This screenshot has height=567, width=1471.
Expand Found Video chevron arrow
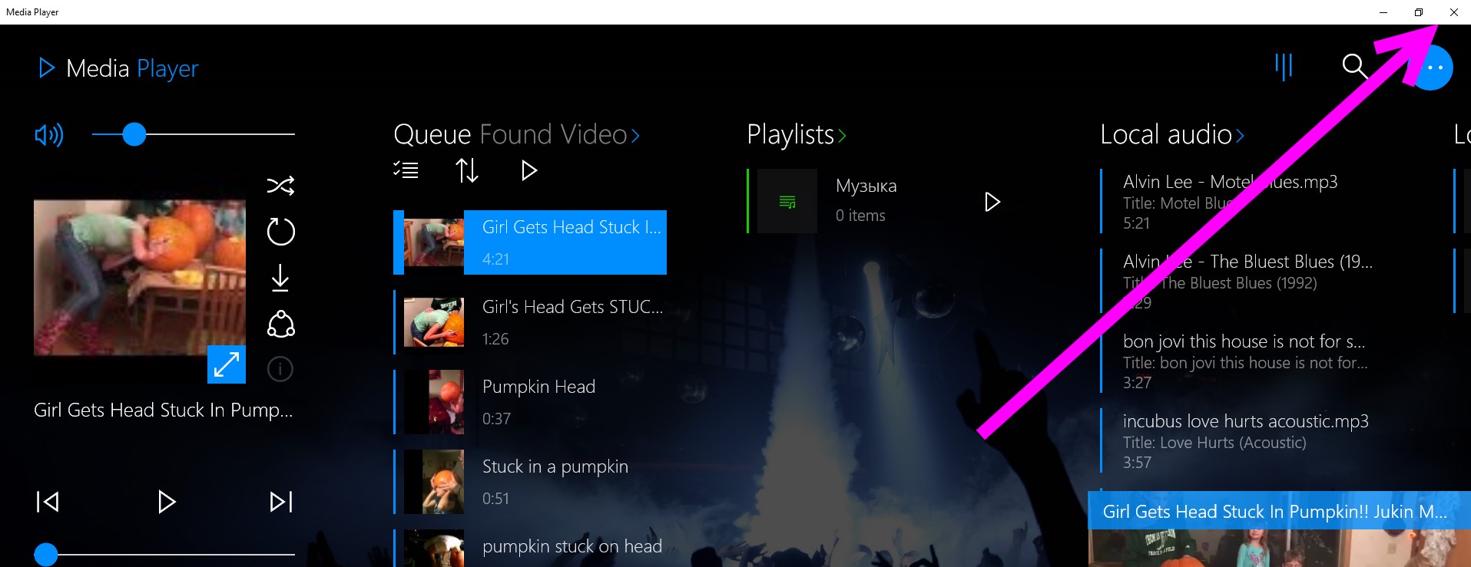635,136
